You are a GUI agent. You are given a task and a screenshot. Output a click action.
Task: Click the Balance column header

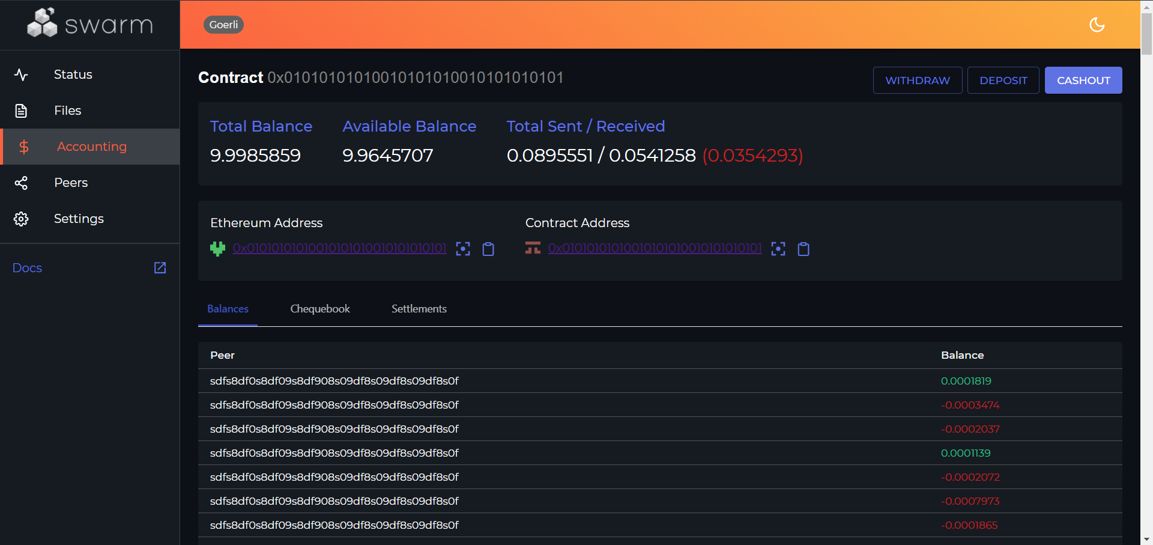962,355
